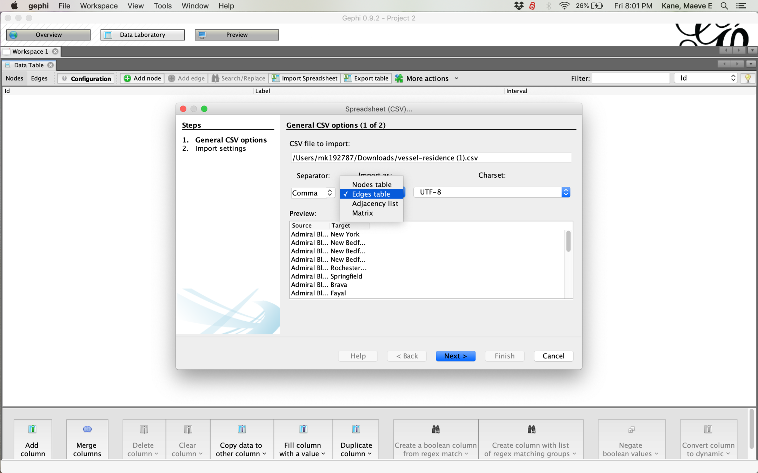
Task: Click the preview list vertical scrollbar
Action: [x=568, y=241]
